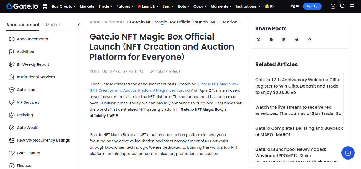The width and height of the screenshot is (361, 169).
Task: Expand the Futures dropdown menu
Action: point(125,6)
